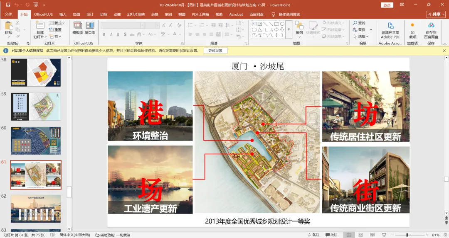The height and width of the screenshot is (238, 449).
Task: Click the 更改设置 button in info bar
Action: click(x=215, y=51)
